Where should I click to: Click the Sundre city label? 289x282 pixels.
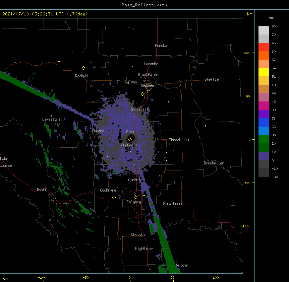[98, 131]
